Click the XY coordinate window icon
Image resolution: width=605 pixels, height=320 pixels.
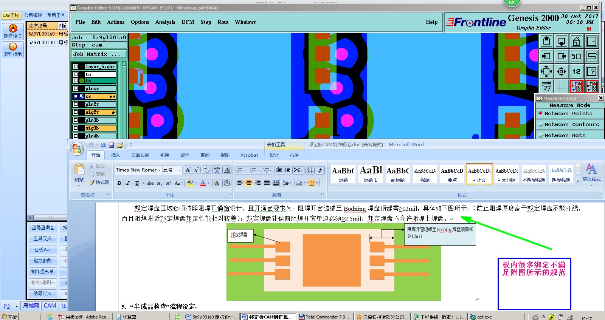(592, 41)
